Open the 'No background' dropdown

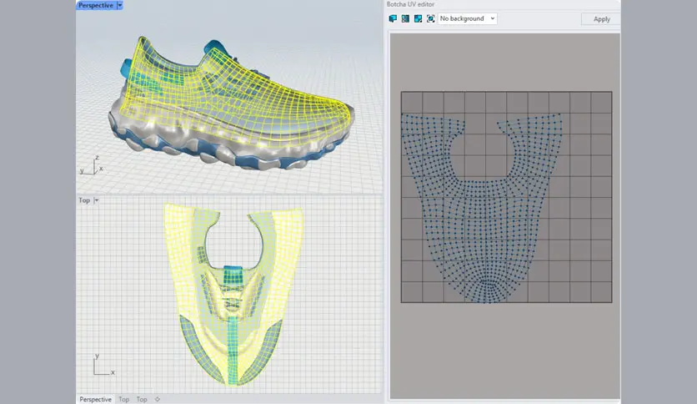coord(468,18)
